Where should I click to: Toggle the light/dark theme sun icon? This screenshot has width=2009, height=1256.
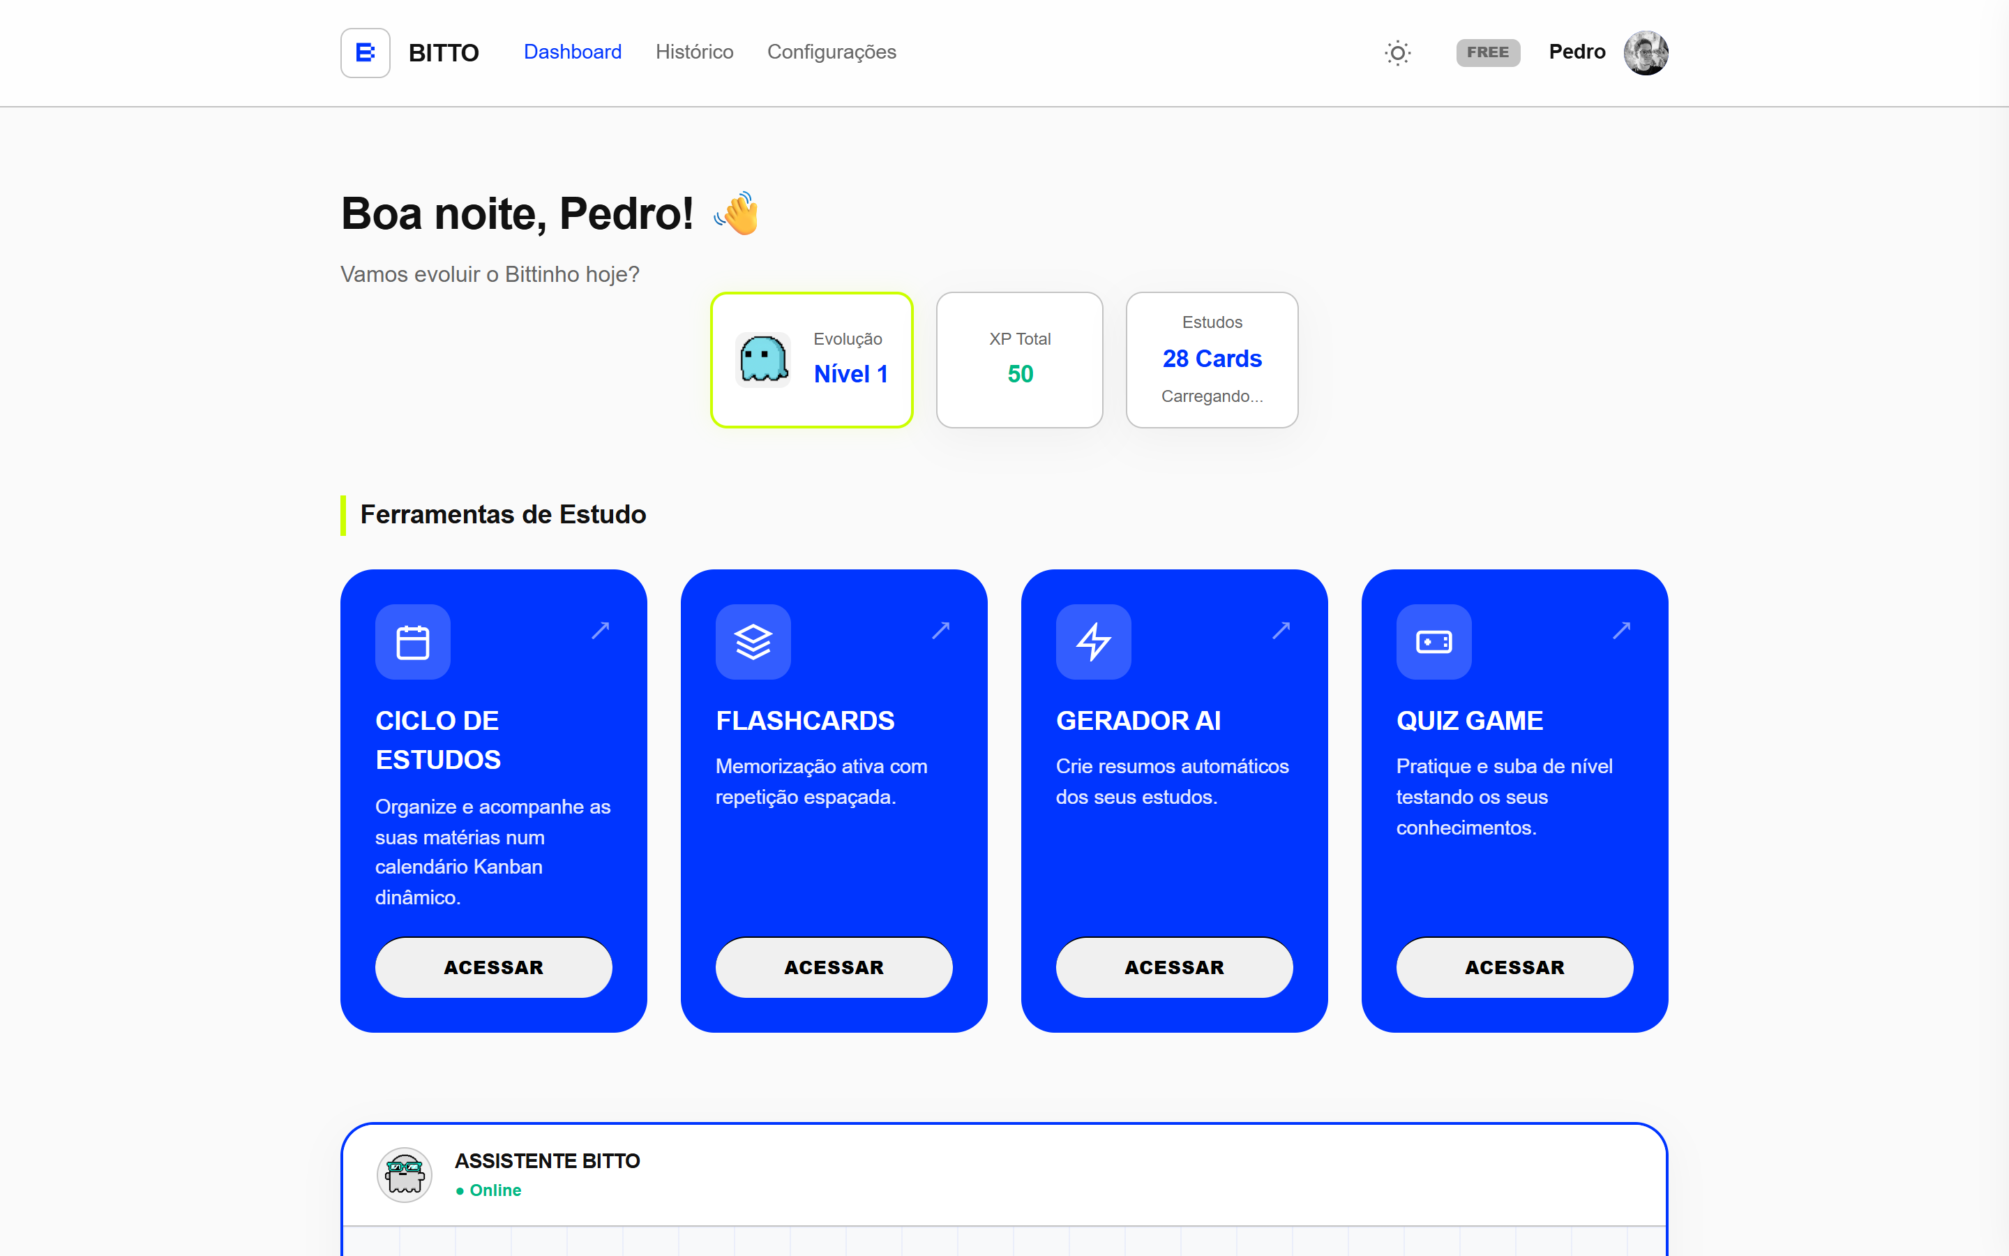(1398, 53)
